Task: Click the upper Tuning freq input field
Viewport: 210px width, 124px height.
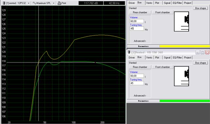Action: (137, 29)
